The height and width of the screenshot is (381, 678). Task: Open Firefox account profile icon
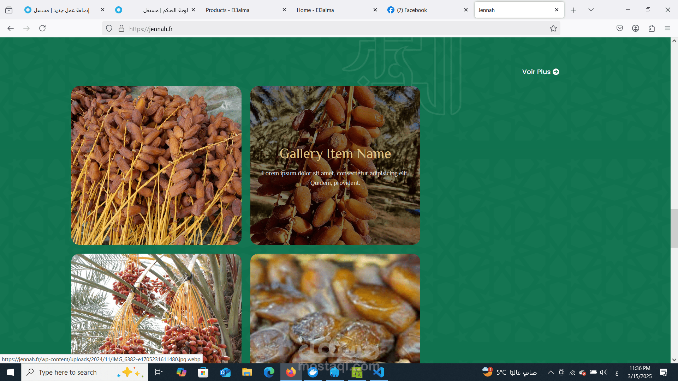635,28
